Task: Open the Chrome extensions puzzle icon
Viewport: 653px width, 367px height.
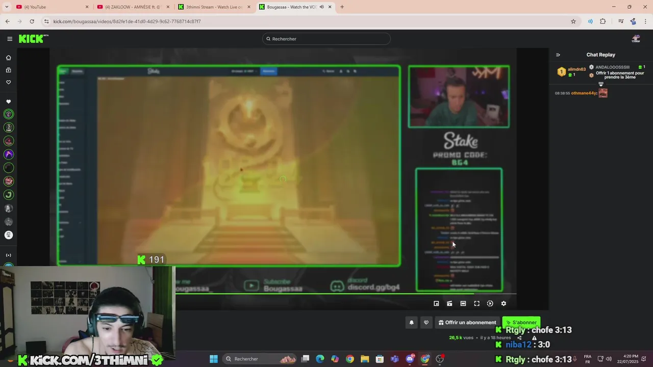Action: (x=603, y=21)
